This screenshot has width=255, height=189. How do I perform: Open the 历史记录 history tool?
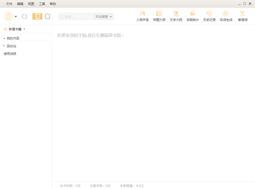(209, 16)
